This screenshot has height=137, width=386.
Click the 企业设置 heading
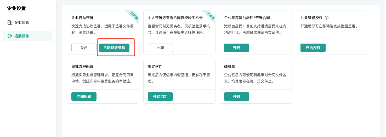pyautogui.click(x=16, y=8)
